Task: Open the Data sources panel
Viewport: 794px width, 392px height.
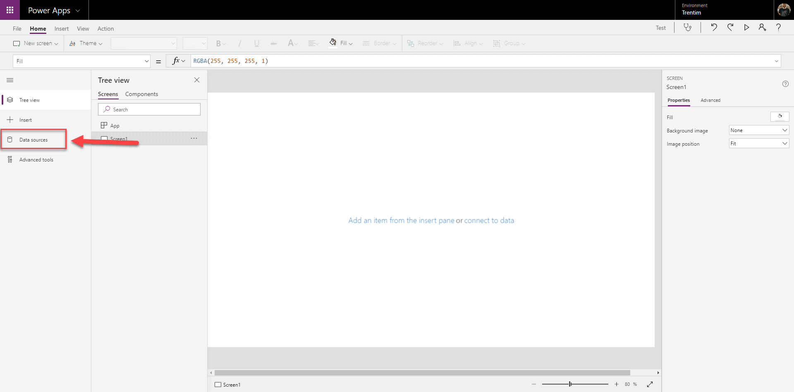Action: 33,139
